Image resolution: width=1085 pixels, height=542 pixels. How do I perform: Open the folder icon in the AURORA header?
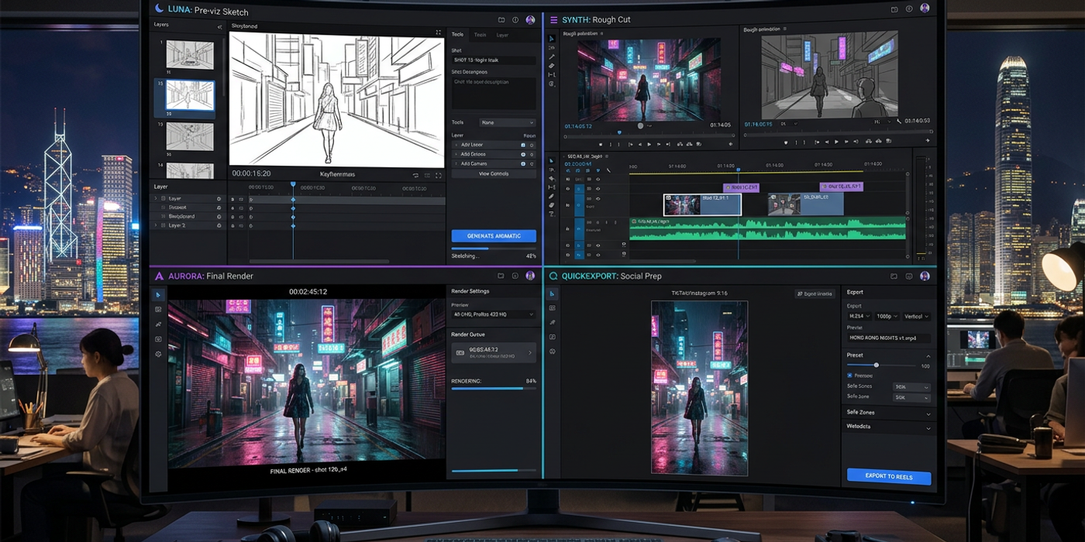(501, 276)
